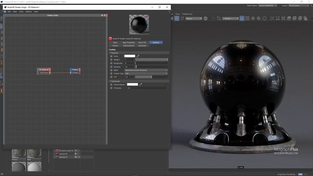
Task: Pick Transmittance color with the eyedropper
Action: click(x=140, y=85)
